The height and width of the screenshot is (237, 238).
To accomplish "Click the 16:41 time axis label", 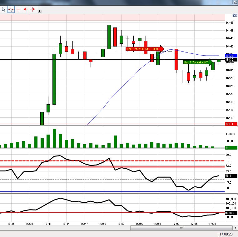I will click(x=48, y=224).
